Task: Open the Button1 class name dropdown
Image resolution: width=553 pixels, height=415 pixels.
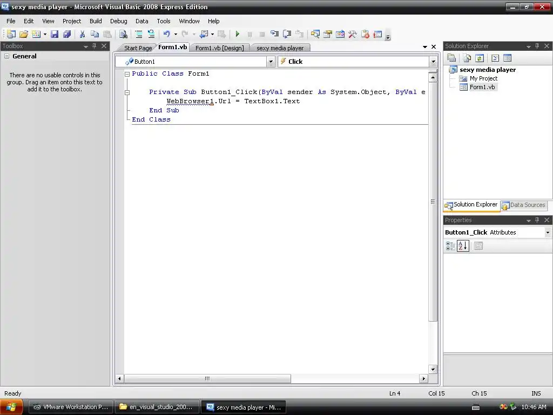Action: pyautogui.click(x=271, y=62)
